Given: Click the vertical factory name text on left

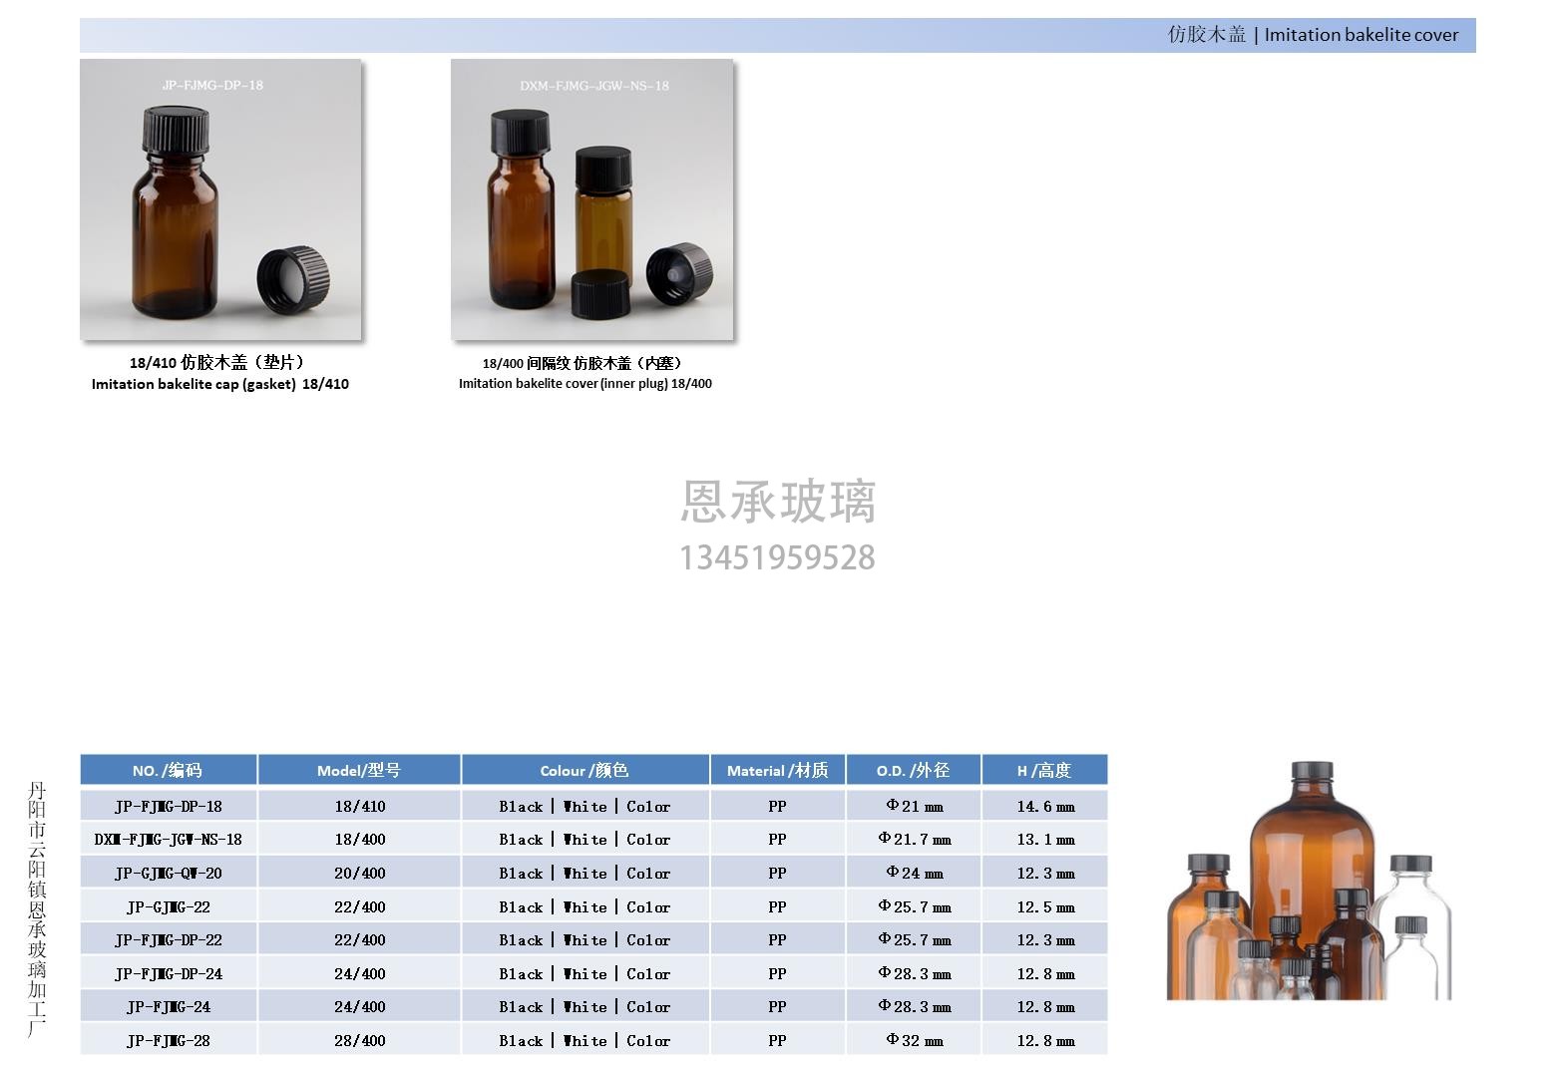Looking at the screenshot, I should [x=37, y=908].
